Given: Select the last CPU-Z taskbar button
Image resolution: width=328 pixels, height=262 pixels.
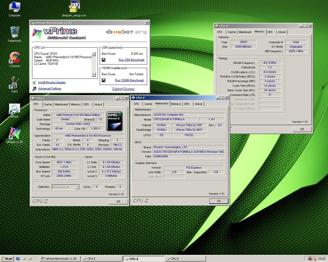Looking at the screenshot, I should pyautogui.click(x=185, y=259).
